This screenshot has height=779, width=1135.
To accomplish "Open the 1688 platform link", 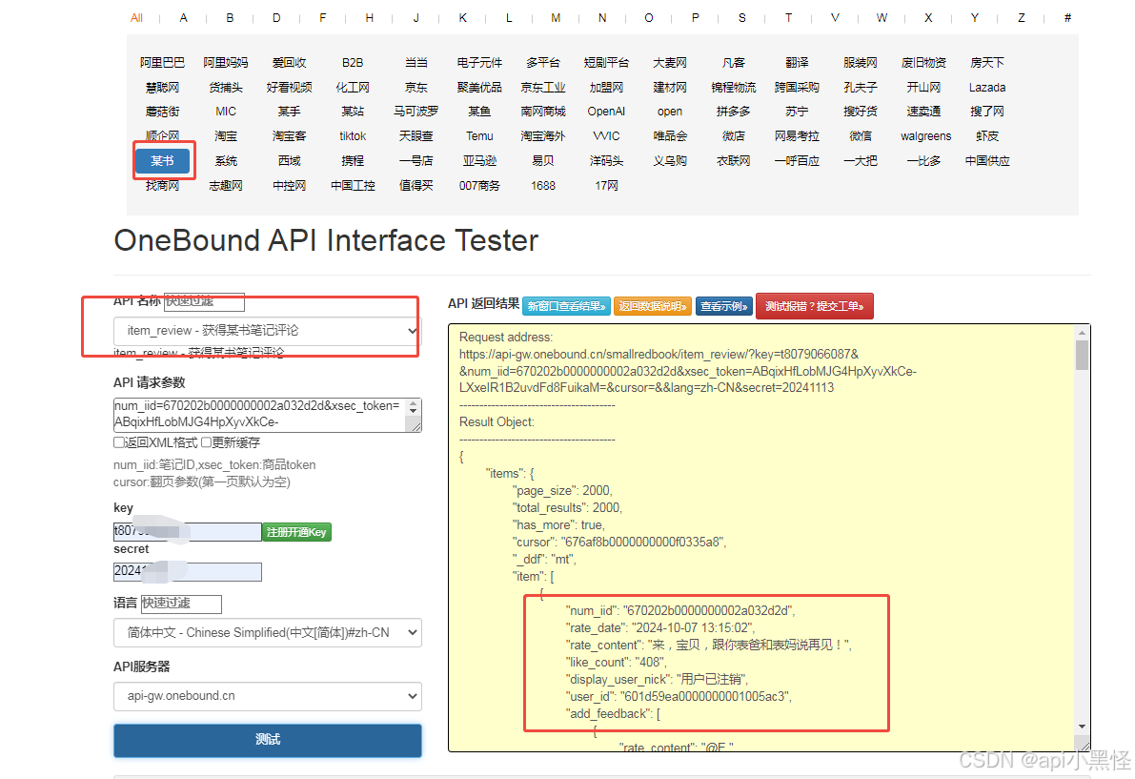I will (543, 186).
